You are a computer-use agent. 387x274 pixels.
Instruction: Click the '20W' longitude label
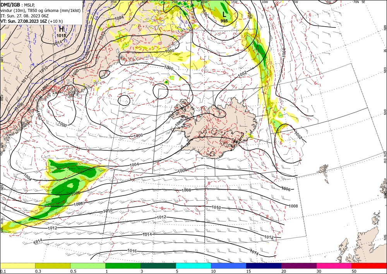204,2
